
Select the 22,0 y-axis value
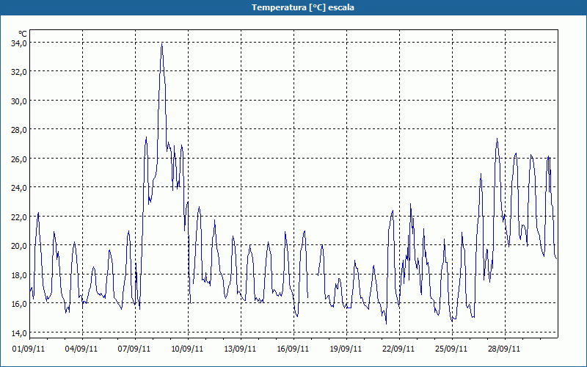click(x=19, y=217)
